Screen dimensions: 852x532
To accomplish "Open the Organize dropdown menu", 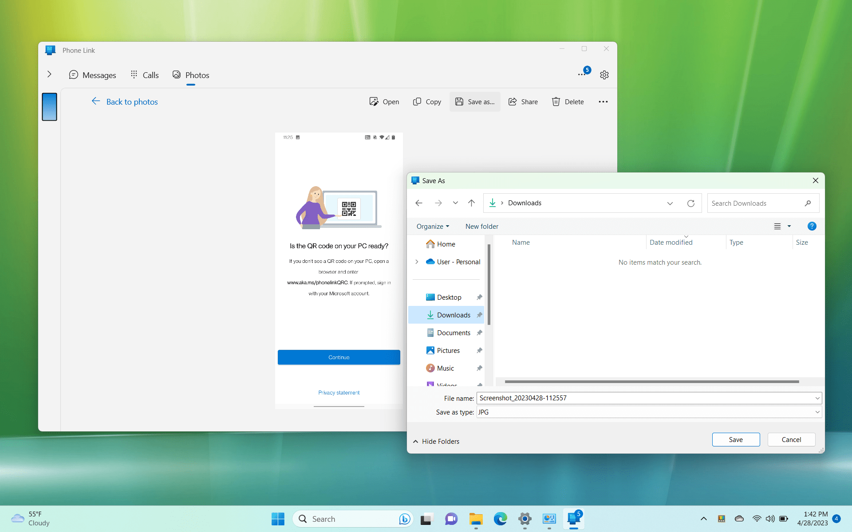I will 433,226.
